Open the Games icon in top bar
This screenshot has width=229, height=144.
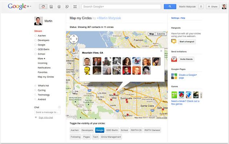point(75,7)
